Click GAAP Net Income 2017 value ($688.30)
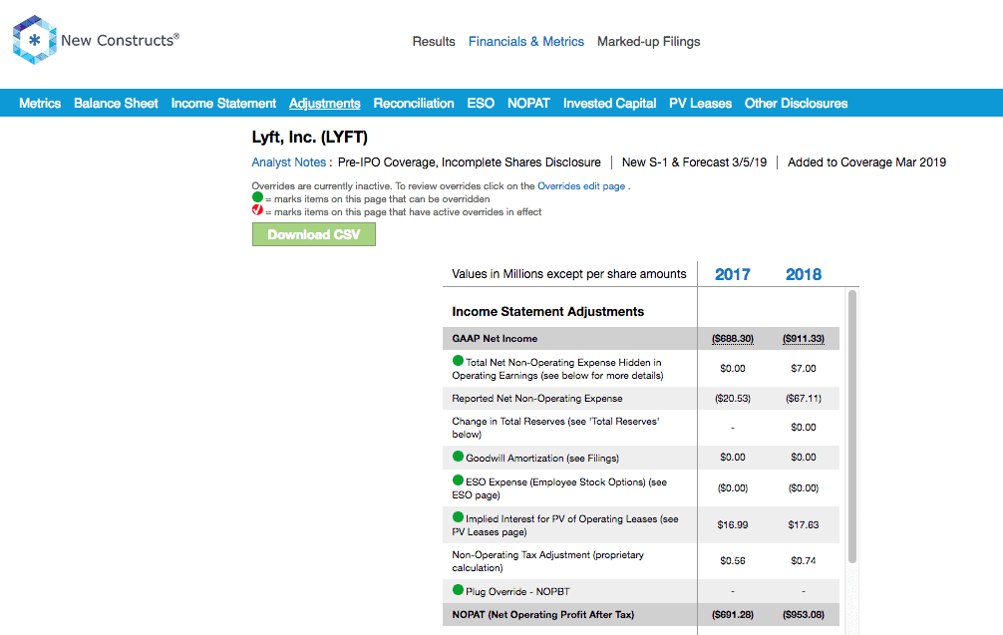Image resolution: width=1003 pixels, height=635 pixels. (733, 338)
